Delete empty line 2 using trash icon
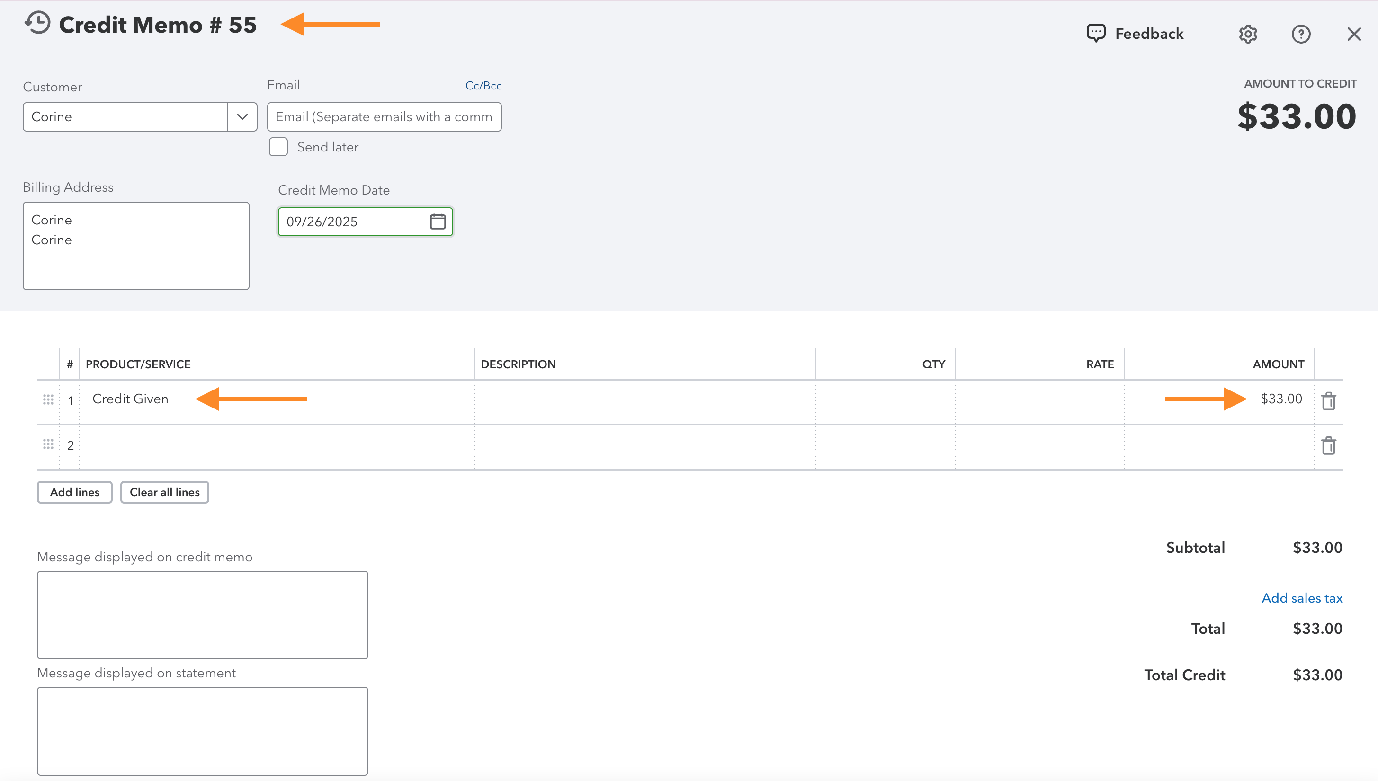 (x=1328, y=445)
